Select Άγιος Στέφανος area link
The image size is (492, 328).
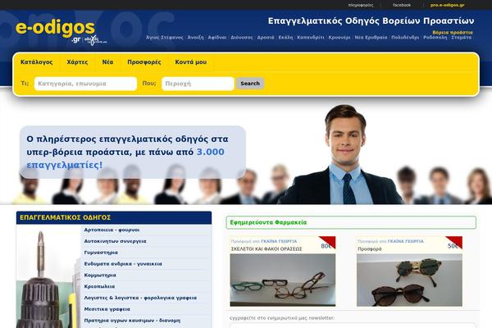tap(165, 38)
